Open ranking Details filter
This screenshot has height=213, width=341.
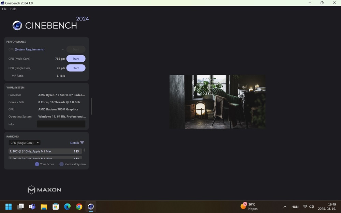coord(77,143)
